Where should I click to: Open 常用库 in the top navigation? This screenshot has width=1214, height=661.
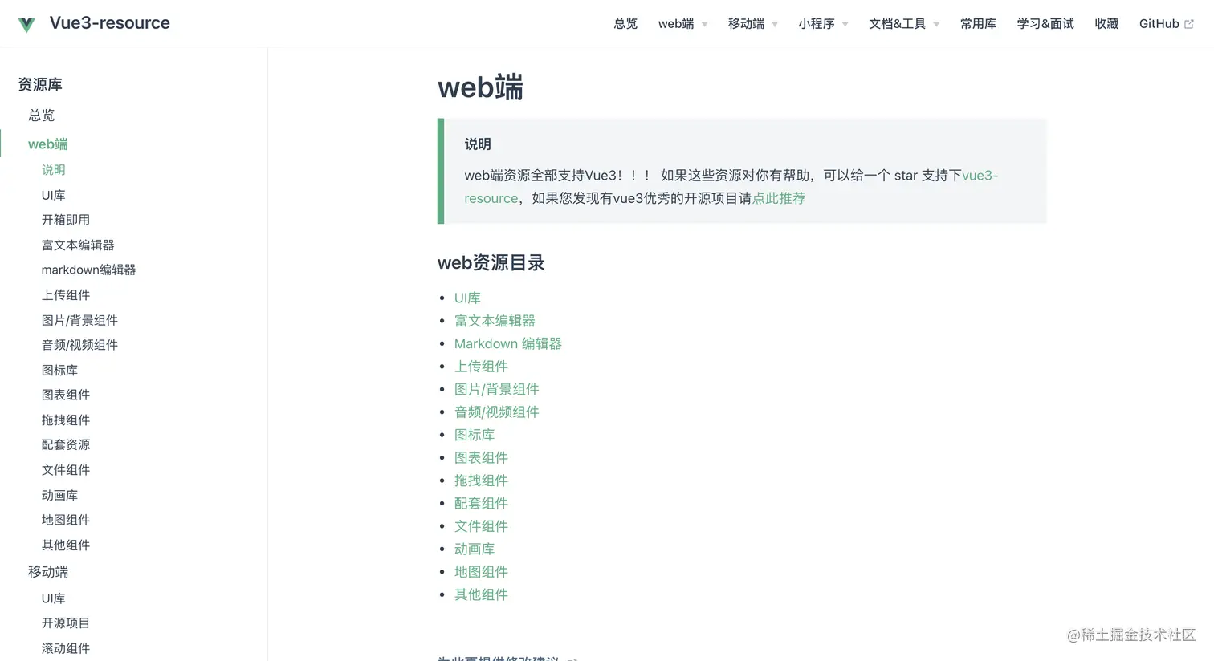(978, 24)
